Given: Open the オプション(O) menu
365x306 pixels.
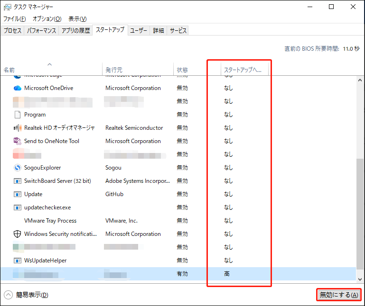Looking at the screenshot, I should (47, 19).
